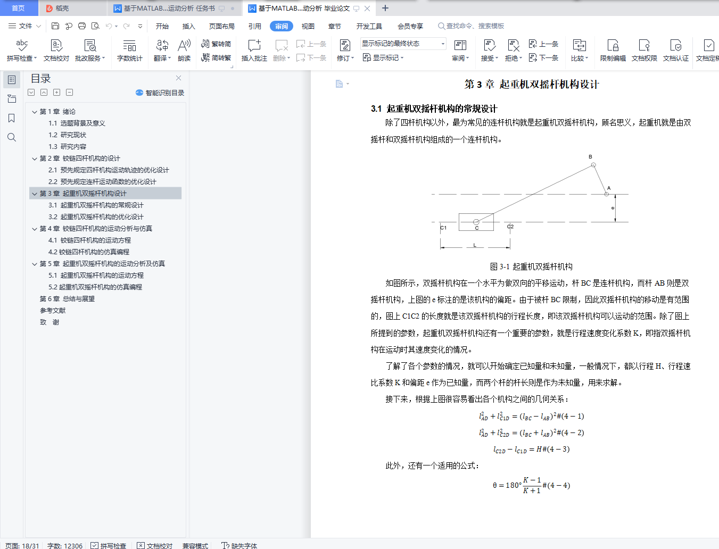
Task: Go to next revision (下一条) beside reject
Action: click(x=543, y=57)
